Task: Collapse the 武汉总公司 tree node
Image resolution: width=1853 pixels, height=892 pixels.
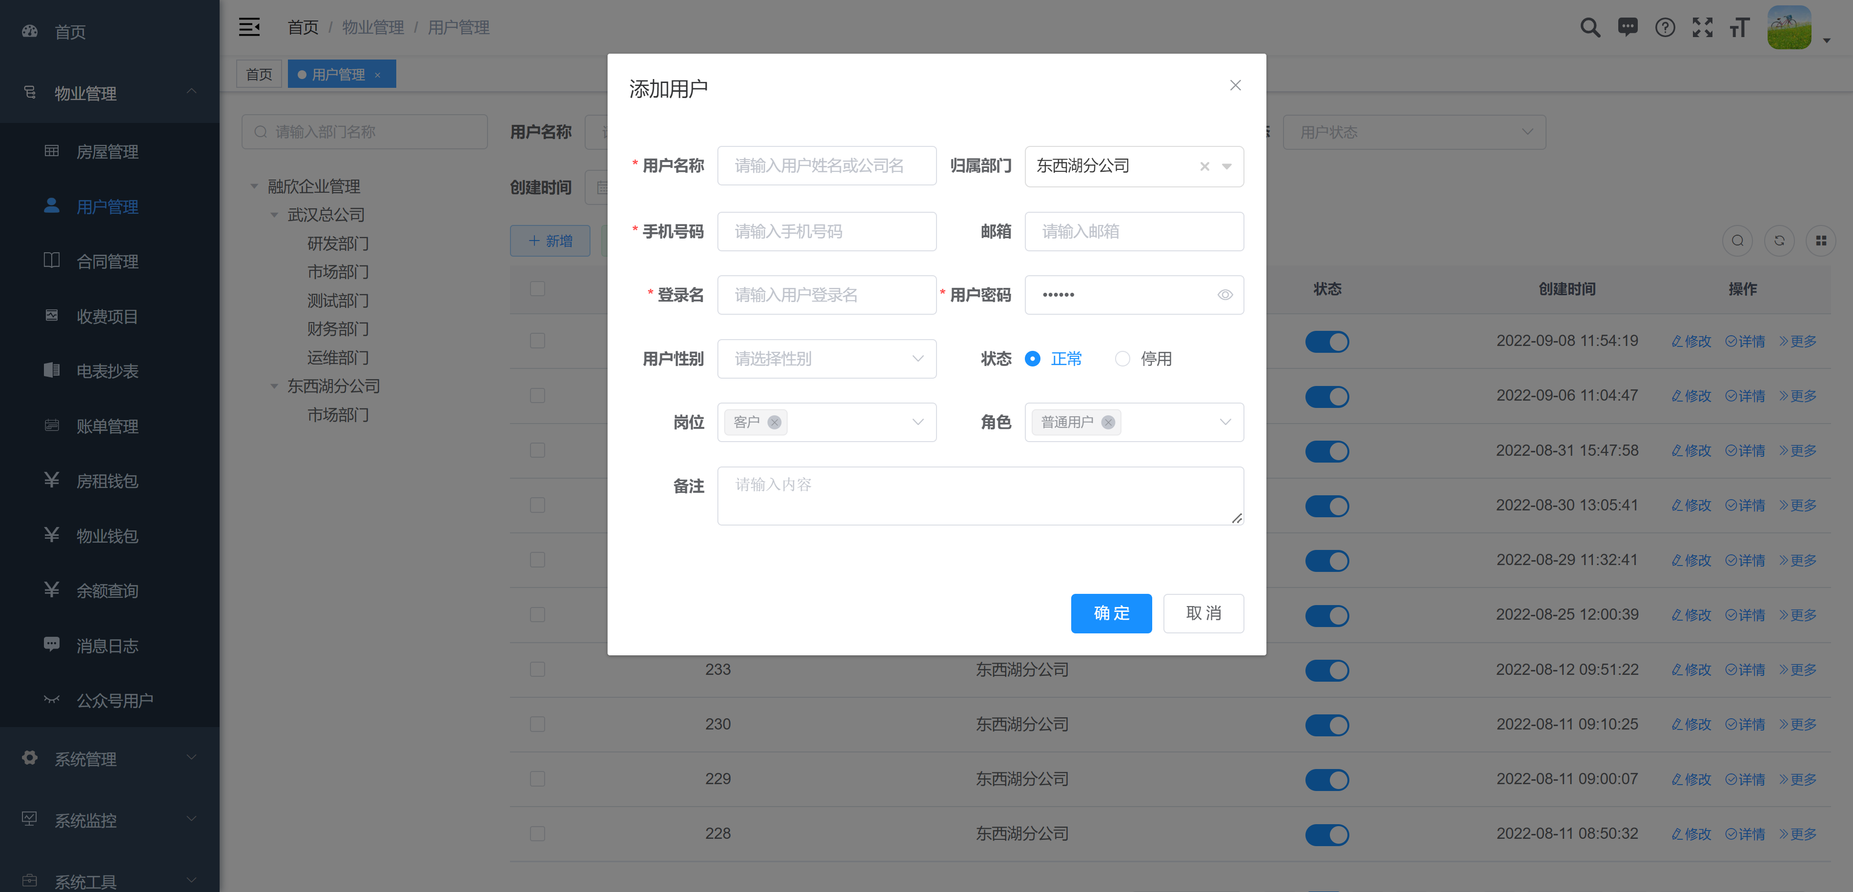Action: tap(274, 215)
